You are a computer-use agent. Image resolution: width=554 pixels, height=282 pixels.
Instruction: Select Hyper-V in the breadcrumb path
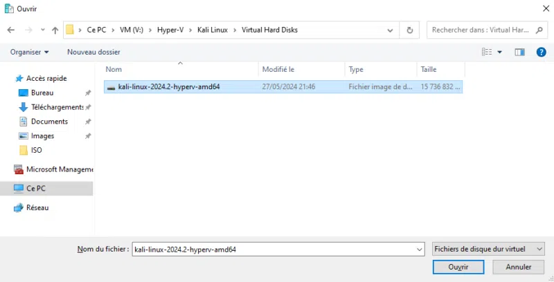(170, 30)
